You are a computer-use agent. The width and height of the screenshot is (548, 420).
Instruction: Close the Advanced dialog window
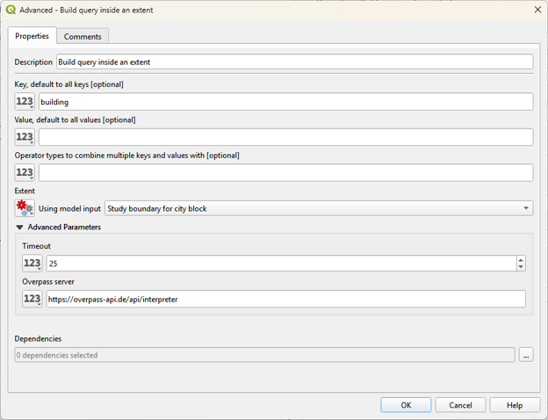coord(537,10)
